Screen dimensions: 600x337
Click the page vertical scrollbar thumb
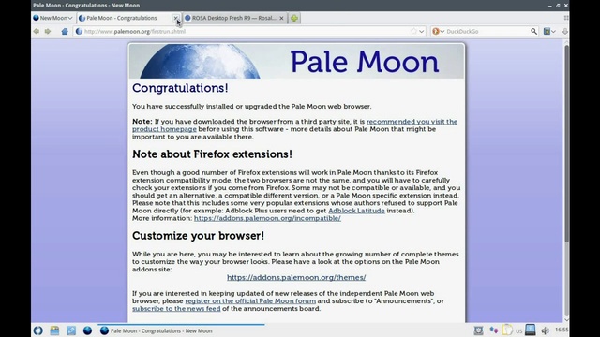click(566, 143)
